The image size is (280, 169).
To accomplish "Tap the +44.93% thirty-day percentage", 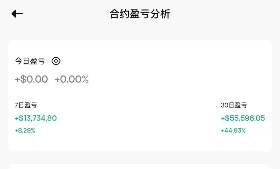I will (x=233, y=130).
